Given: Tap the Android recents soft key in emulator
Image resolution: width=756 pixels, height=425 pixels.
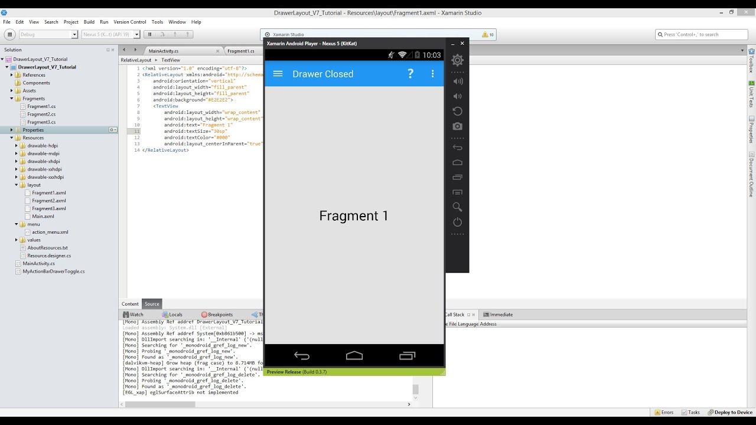Looking at the screenshot, I should pyautogui.click(x=408, y=356).
